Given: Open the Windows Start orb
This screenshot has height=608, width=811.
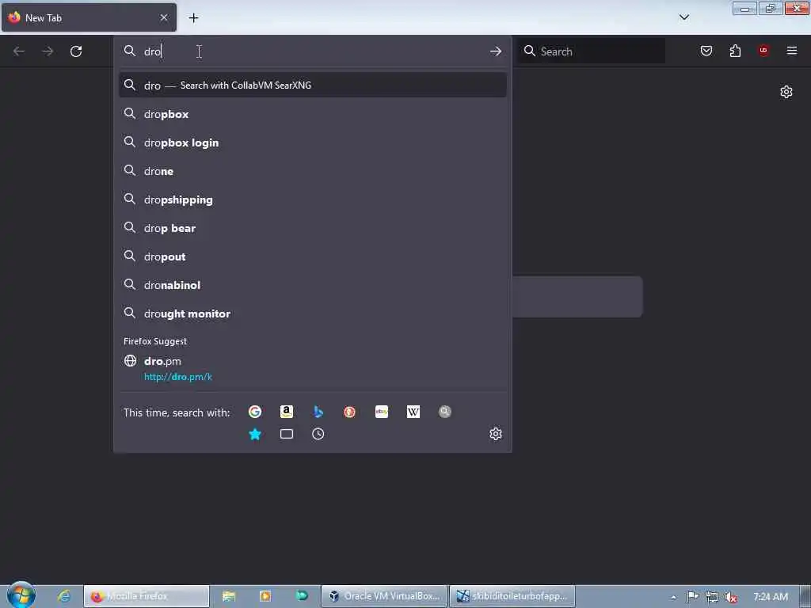Looking at the screenshot, I should [x=21, y=595].
